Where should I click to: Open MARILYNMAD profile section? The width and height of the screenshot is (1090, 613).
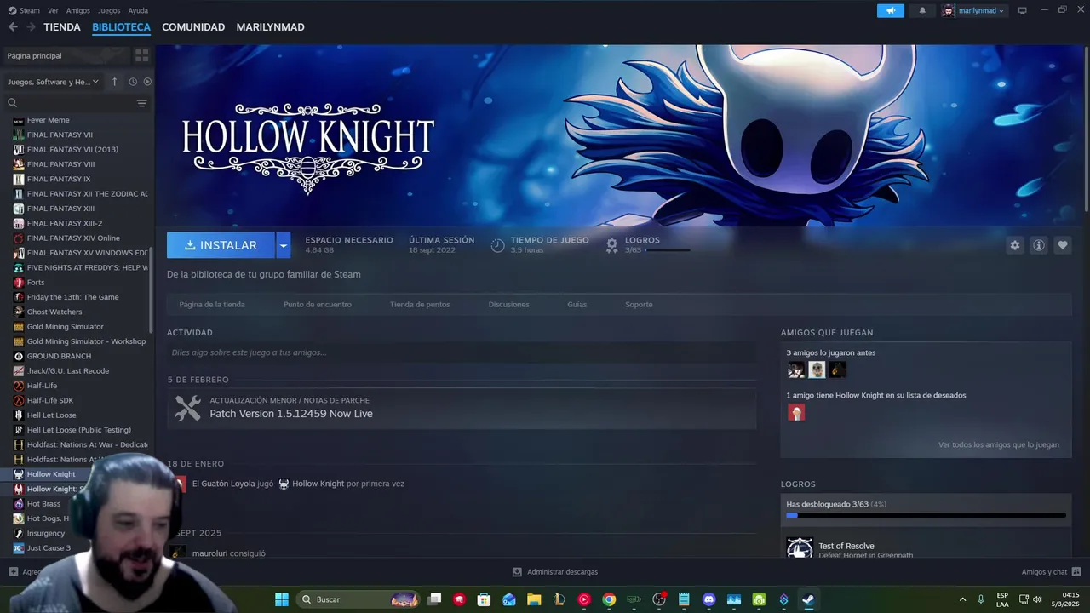(270, 27)
